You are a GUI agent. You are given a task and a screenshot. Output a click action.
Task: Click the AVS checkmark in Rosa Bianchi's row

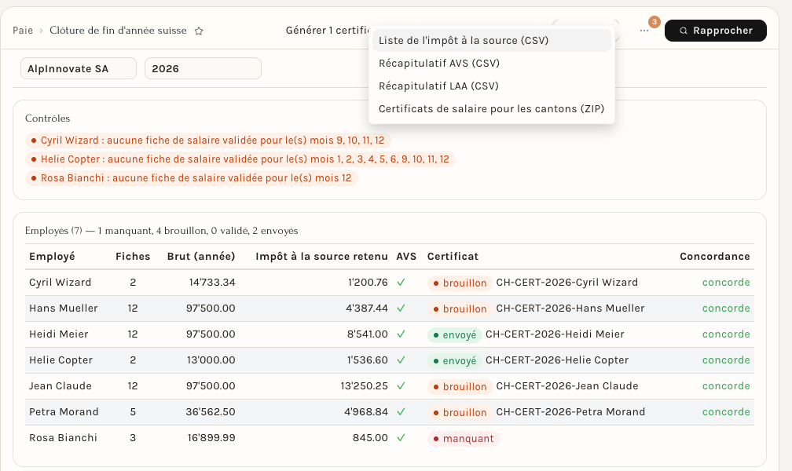click(x=401, y=438)
